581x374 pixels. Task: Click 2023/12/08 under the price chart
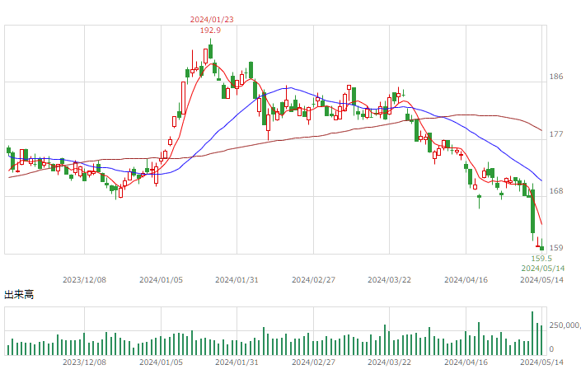(x=84, y=280)
